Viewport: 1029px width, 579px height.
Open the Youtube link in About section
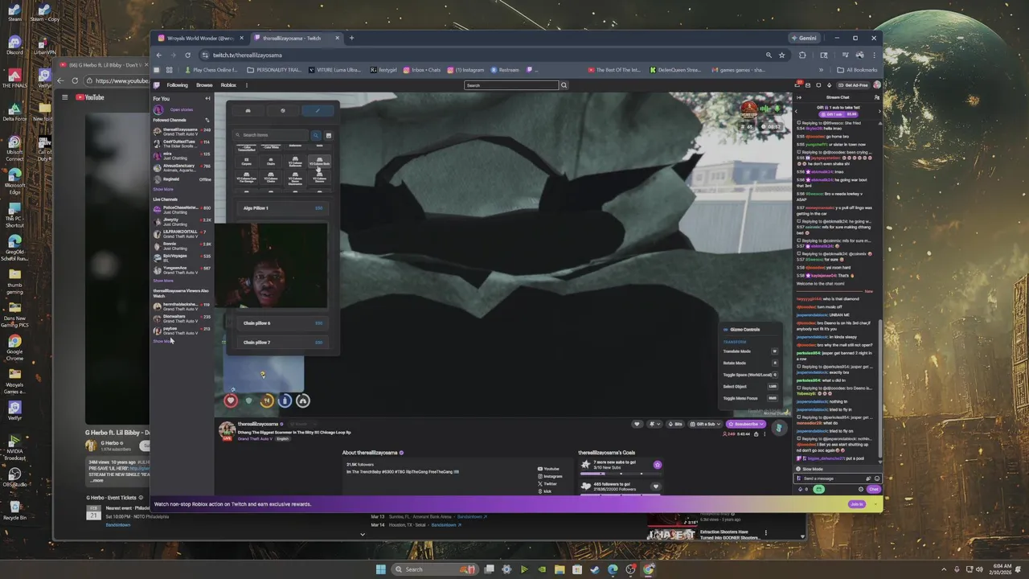coord(549,469)
